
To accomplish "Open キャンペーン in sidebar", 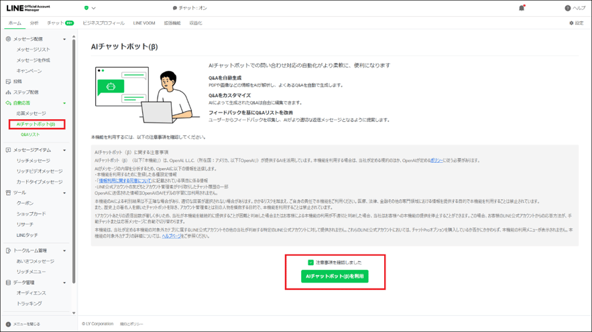I will 29,71.
